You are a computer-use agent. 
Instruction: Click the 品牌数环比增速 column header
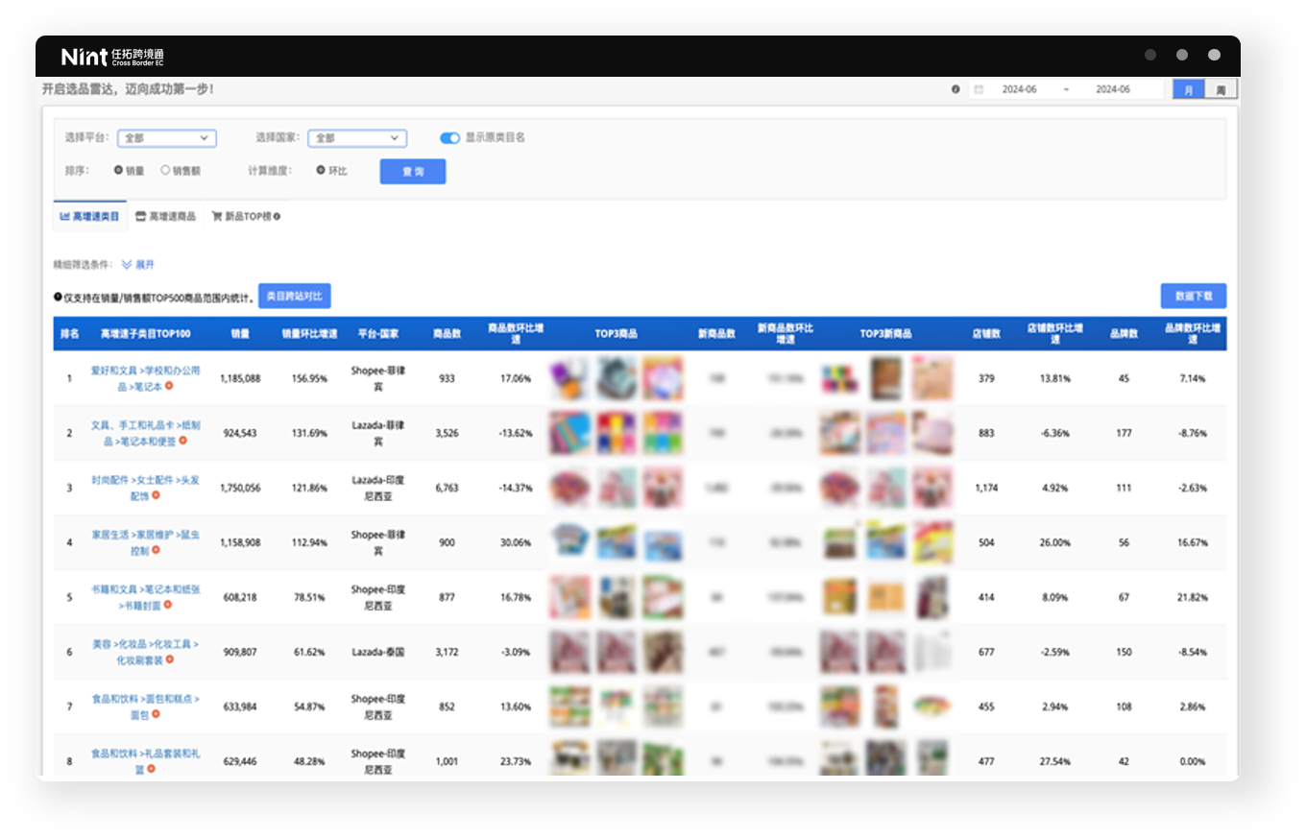[1192, 334]
